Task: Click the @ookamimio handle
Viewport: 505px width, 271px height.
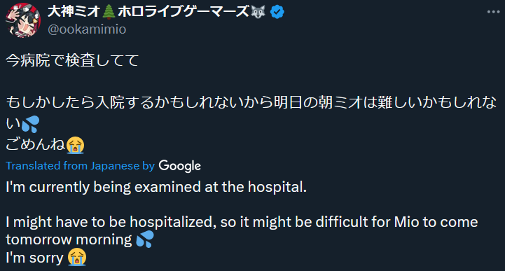Action: click(87, 29)
